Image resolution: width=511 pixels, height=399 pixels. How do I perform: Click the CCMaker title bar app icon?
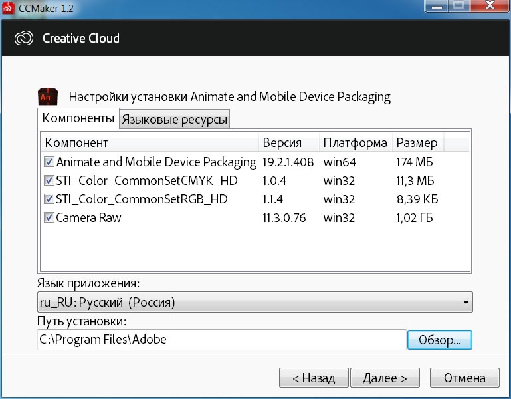click(7, 7)
